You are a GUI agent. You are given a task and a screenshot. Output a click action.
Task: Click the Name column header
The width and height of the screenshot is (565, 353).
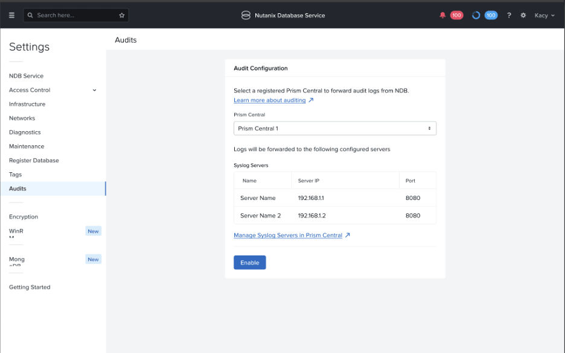point(249,181)
